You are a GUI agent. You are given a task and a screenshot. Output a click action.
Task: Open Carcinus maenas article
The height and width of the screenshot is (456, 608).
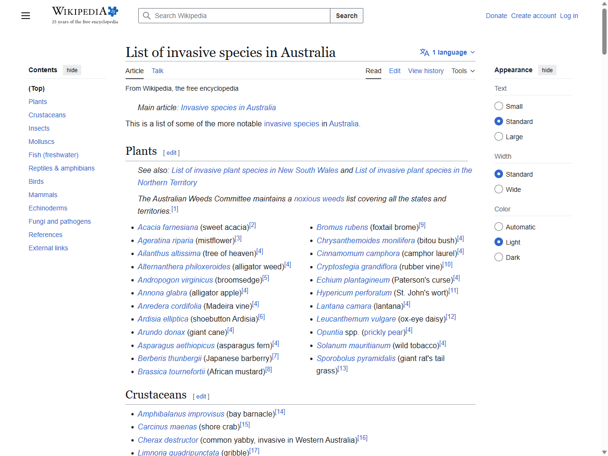point(167,427)
